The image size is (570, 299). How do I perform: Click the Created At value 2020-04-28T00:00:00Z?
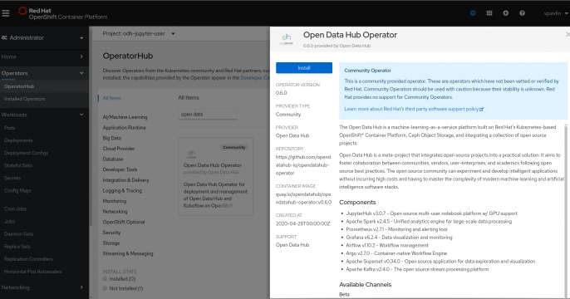click(302, 223)
